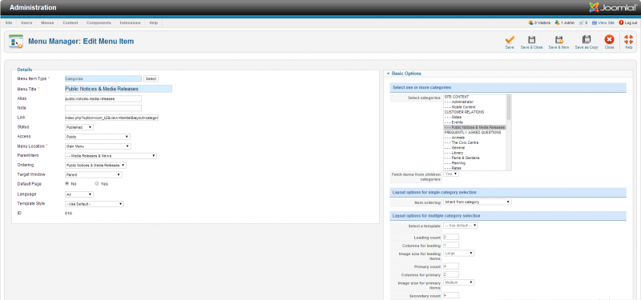Open the Select a template dropdown
This screenshot has height=300, width=641.
click(461, 226)
